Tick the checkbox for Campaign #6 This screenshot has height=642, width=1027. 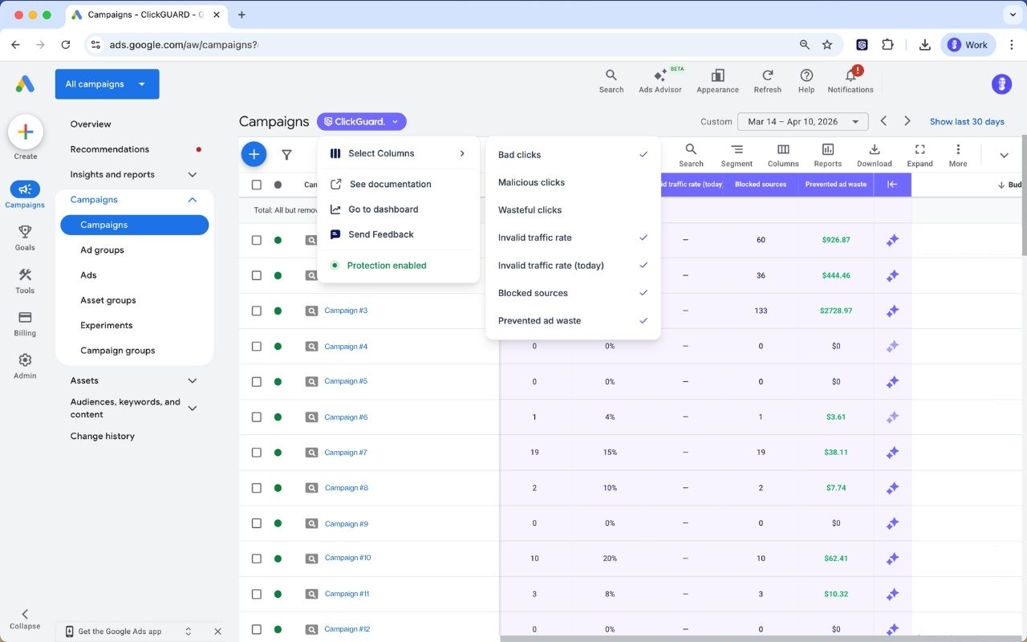coord(257,417)
